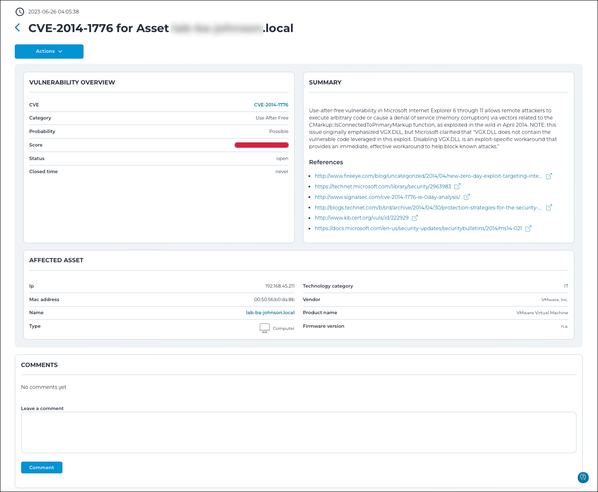This screenshot has height=492, width=598.
Task: Click external link icon after signalsec.com reference
Action: coord(467,197)
